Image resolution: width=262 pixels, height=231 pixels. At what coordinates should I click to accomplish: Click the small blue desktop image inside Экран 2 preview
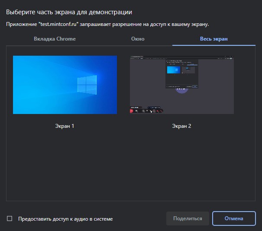[x=173, y=70]
